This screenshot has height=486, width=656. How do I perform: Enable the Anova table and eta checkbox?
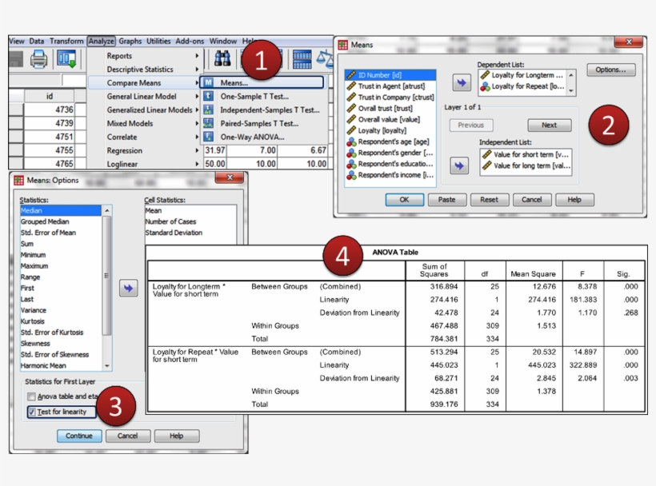[x=31, y=396]
